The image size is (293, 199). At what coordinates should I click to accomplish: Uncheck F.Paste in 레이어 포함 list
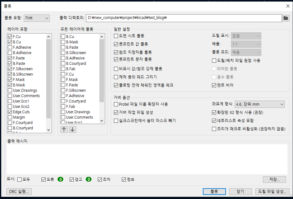tap(10, 58)
